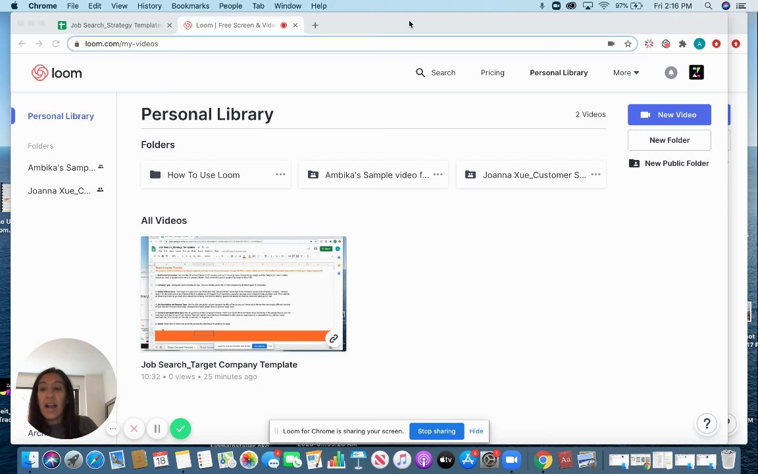Image resolution: width=758 pixels, height=474 pixels.
Task: Reload the page in Chrome
Action: 55,43
